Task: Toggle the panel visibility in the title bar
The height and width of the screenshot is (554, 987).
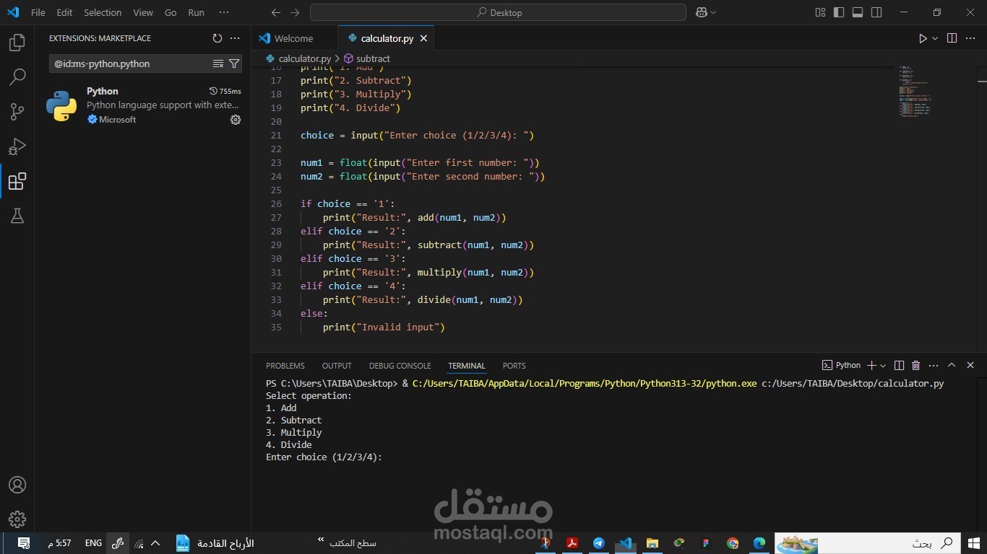Action: (857, 12)
